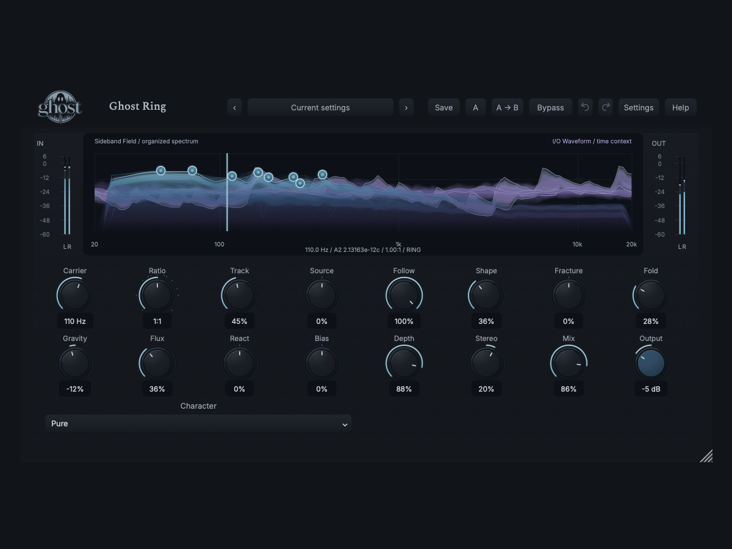Click the Ratio value field 1:1
The image size is (732, 549).
(157, 321)
